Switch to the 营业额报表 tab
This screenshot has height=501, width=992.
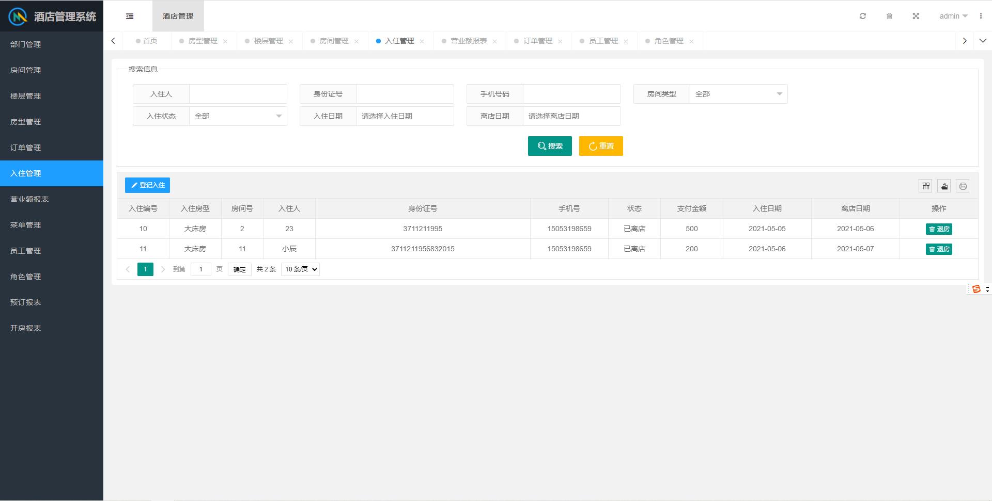[469, 41]
